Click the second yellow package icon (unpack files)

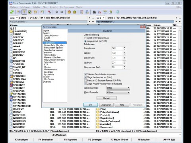[74, 12]
